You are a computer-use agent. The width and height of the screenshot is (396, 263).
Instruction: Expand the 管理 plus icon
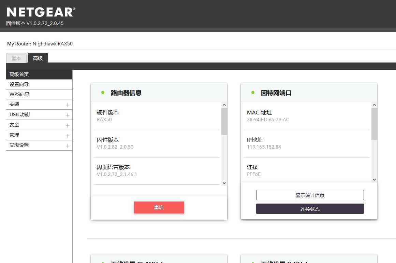click(68, 136)
